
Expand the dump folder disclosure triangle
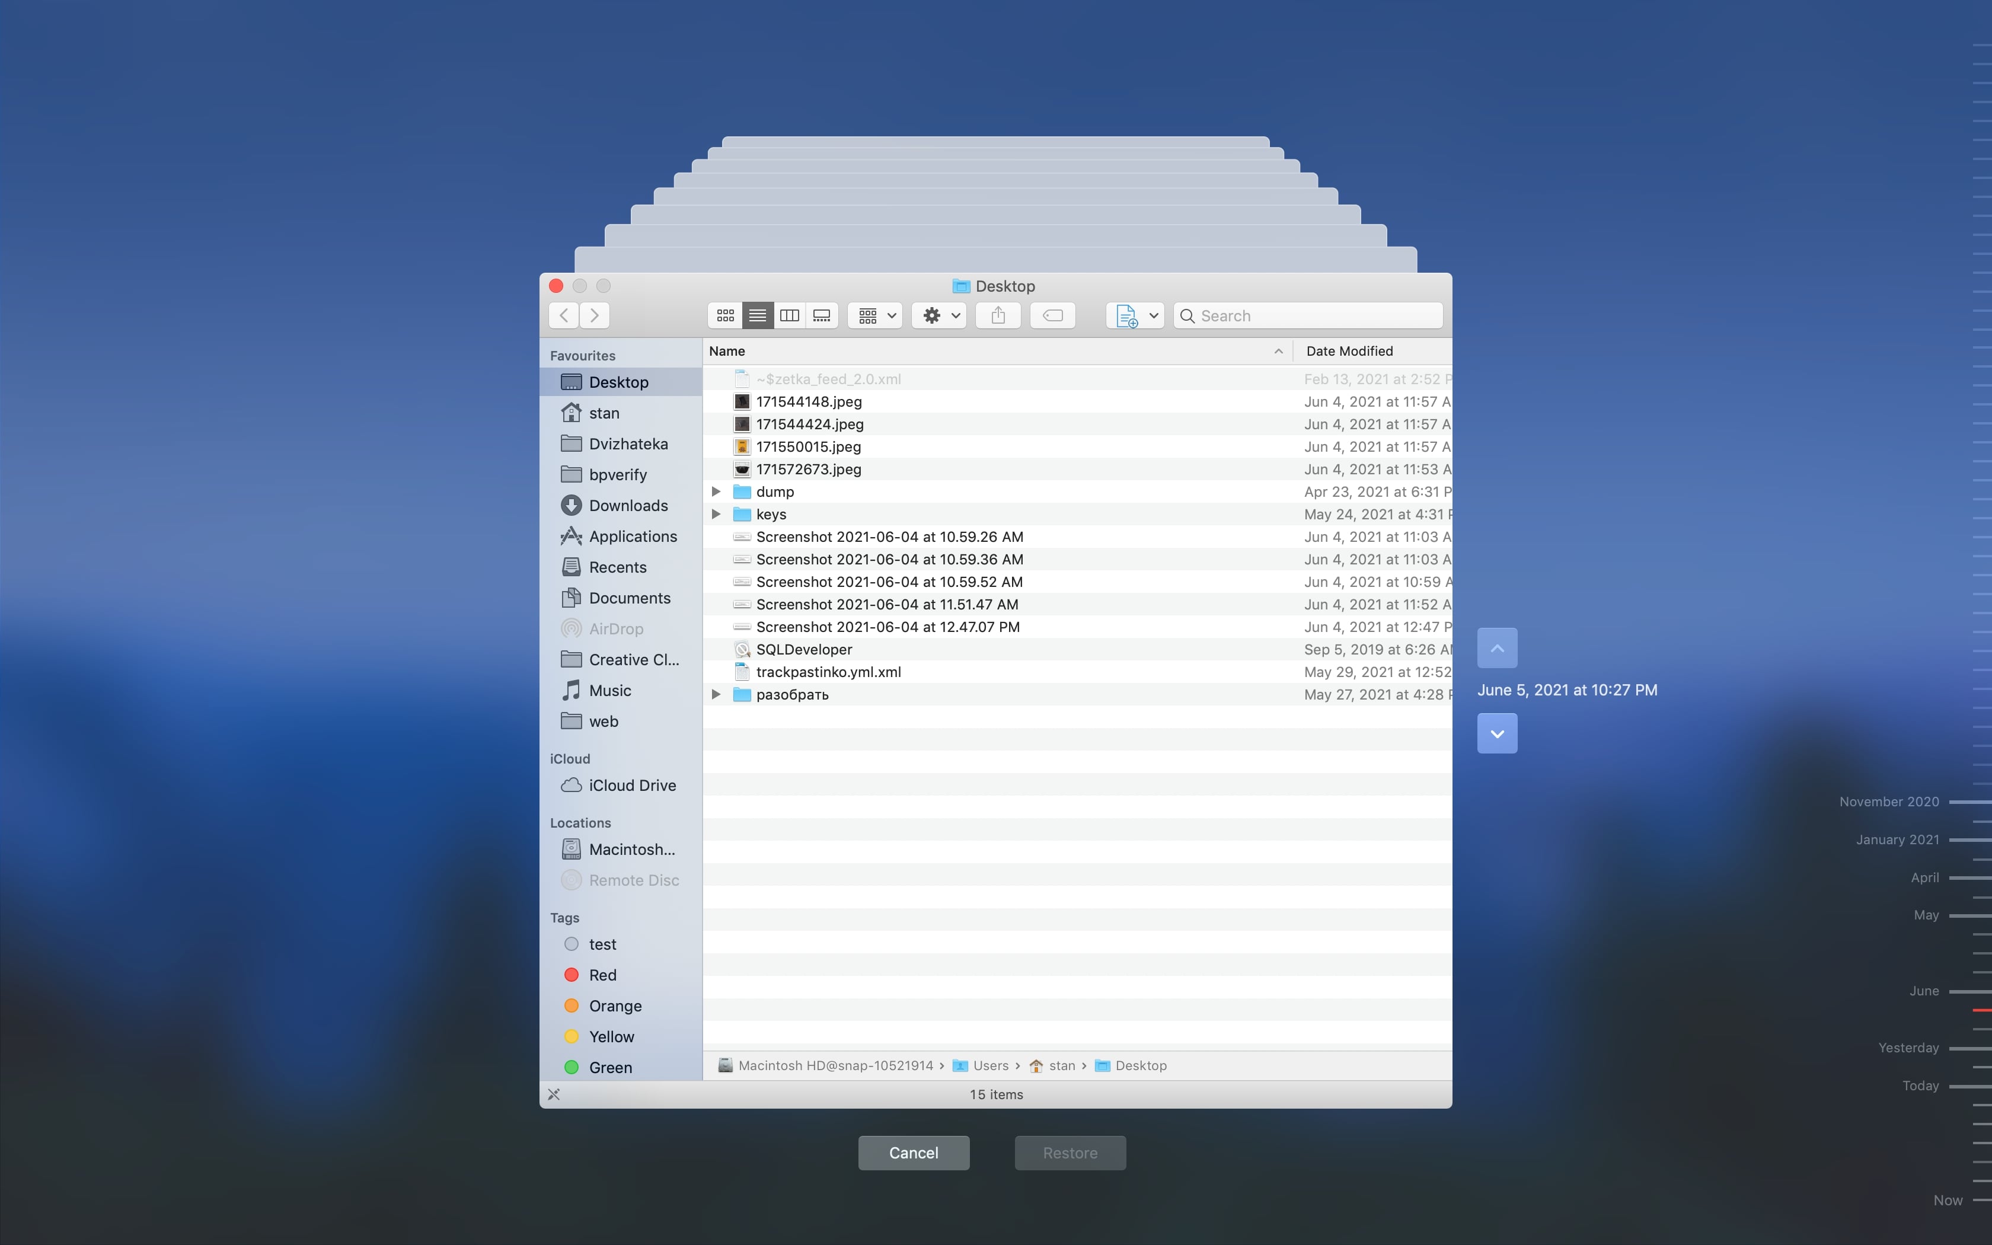pos(716,491)
